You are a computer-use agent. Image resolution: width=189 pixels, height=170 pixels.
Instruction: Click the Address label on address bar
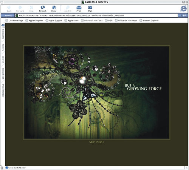pyautogui.click(x=9, y=15)
